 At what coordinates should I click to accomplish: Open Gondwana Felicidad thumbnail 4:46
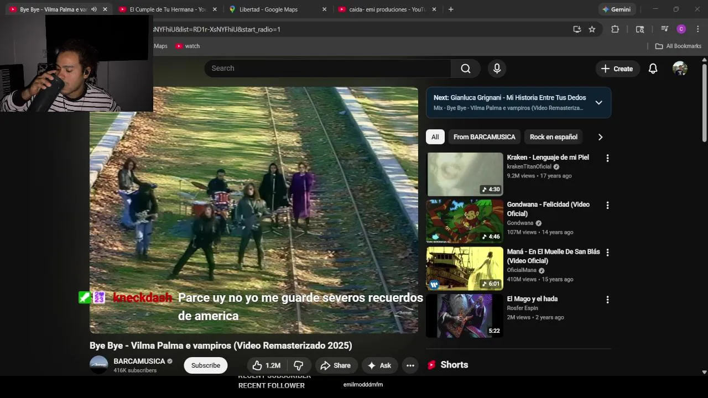[x=465, y=221]
